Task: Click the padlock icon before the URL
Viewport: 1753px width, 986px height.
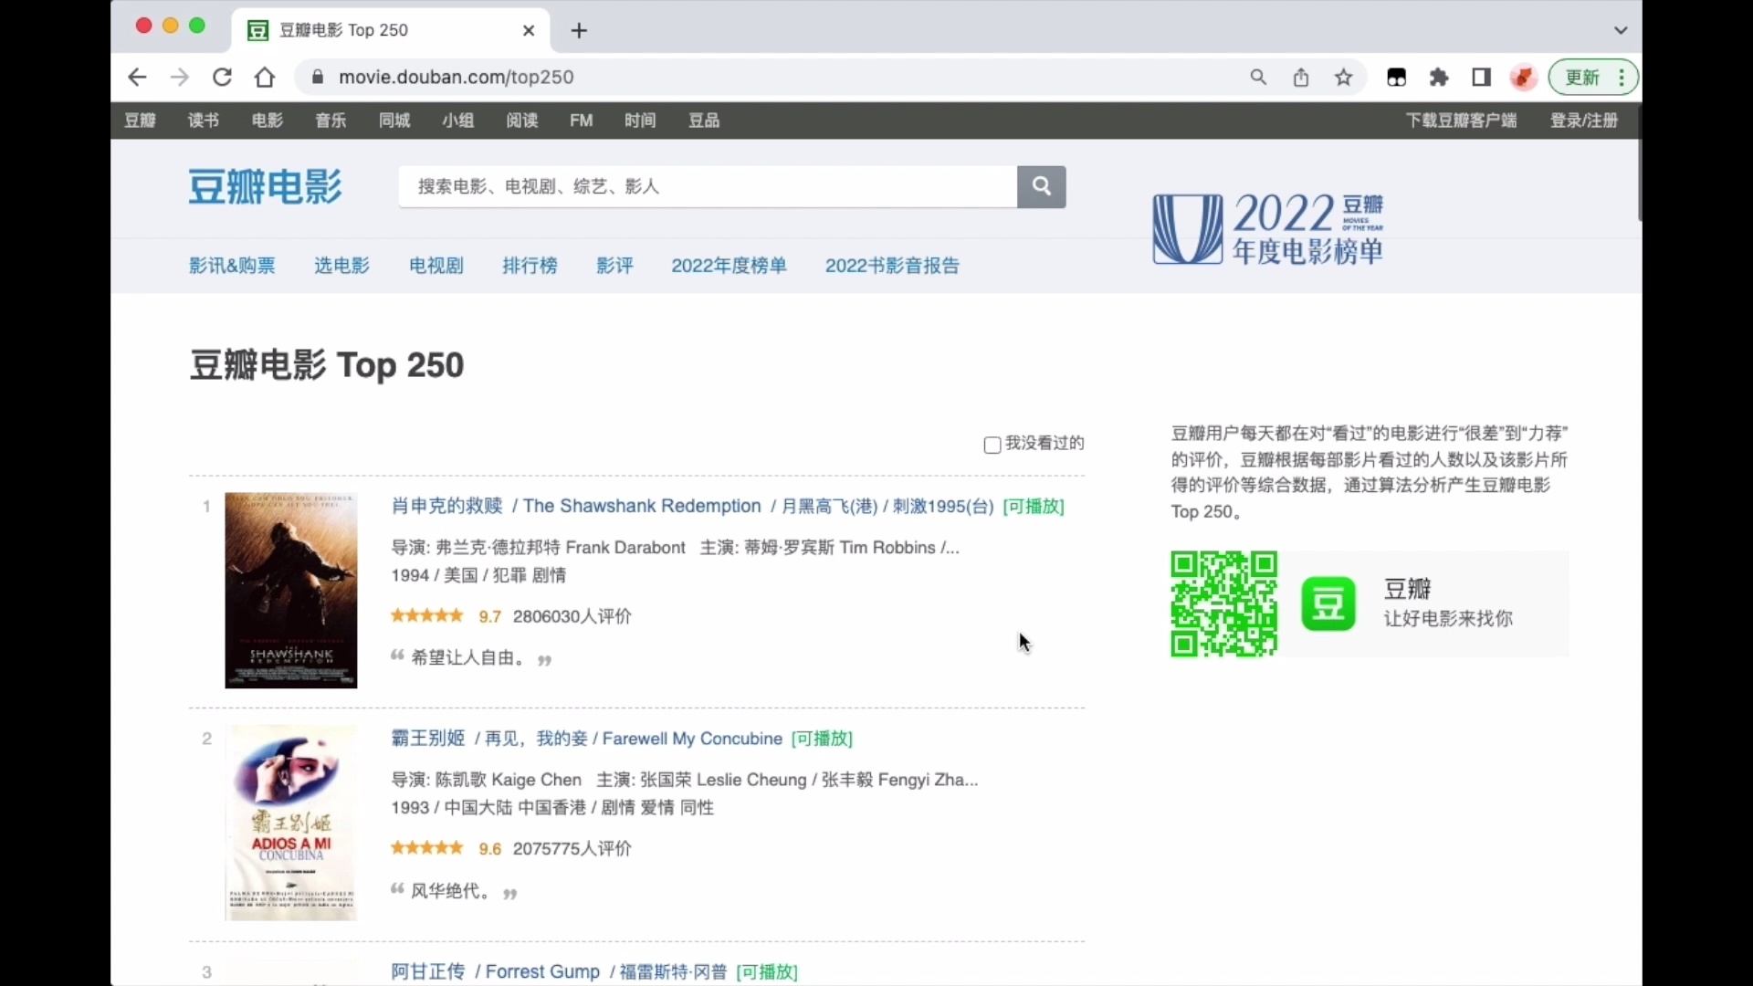Action: point(318,77)
